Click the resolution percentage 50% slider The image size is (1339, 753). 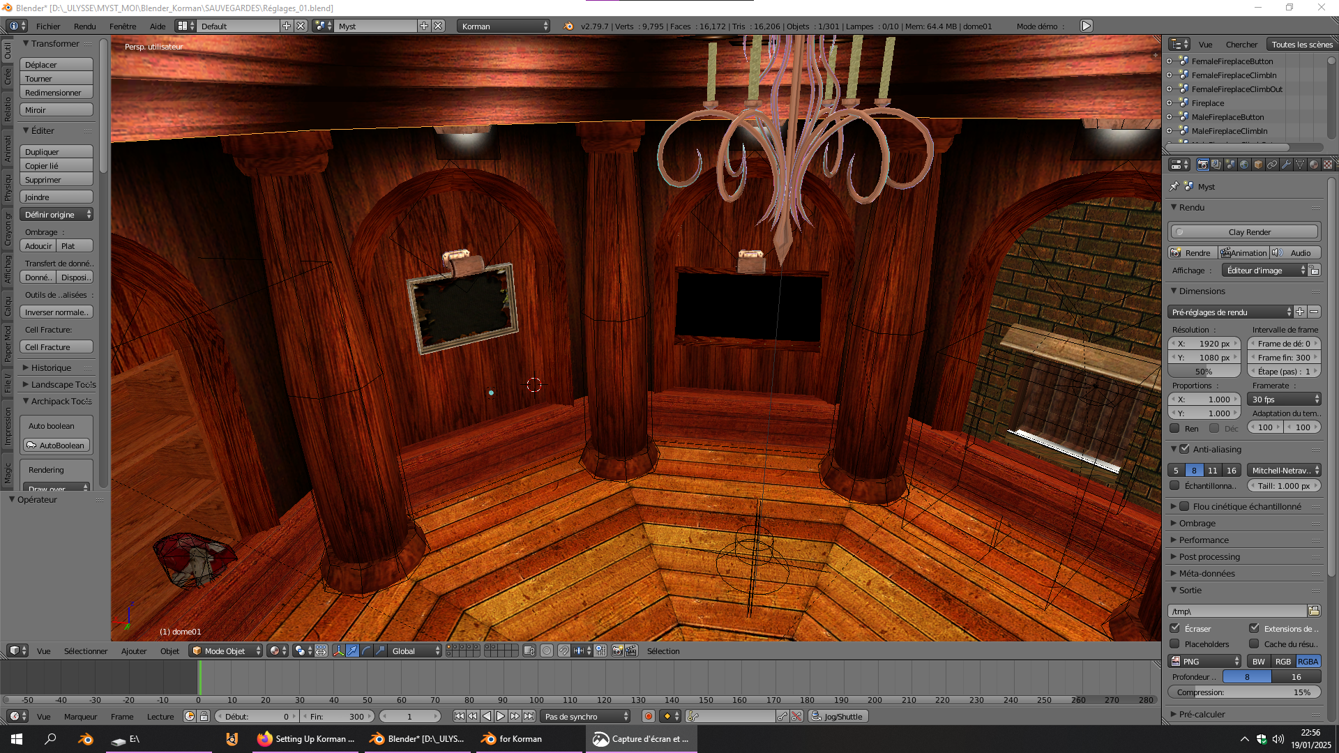click(1204, 372)
